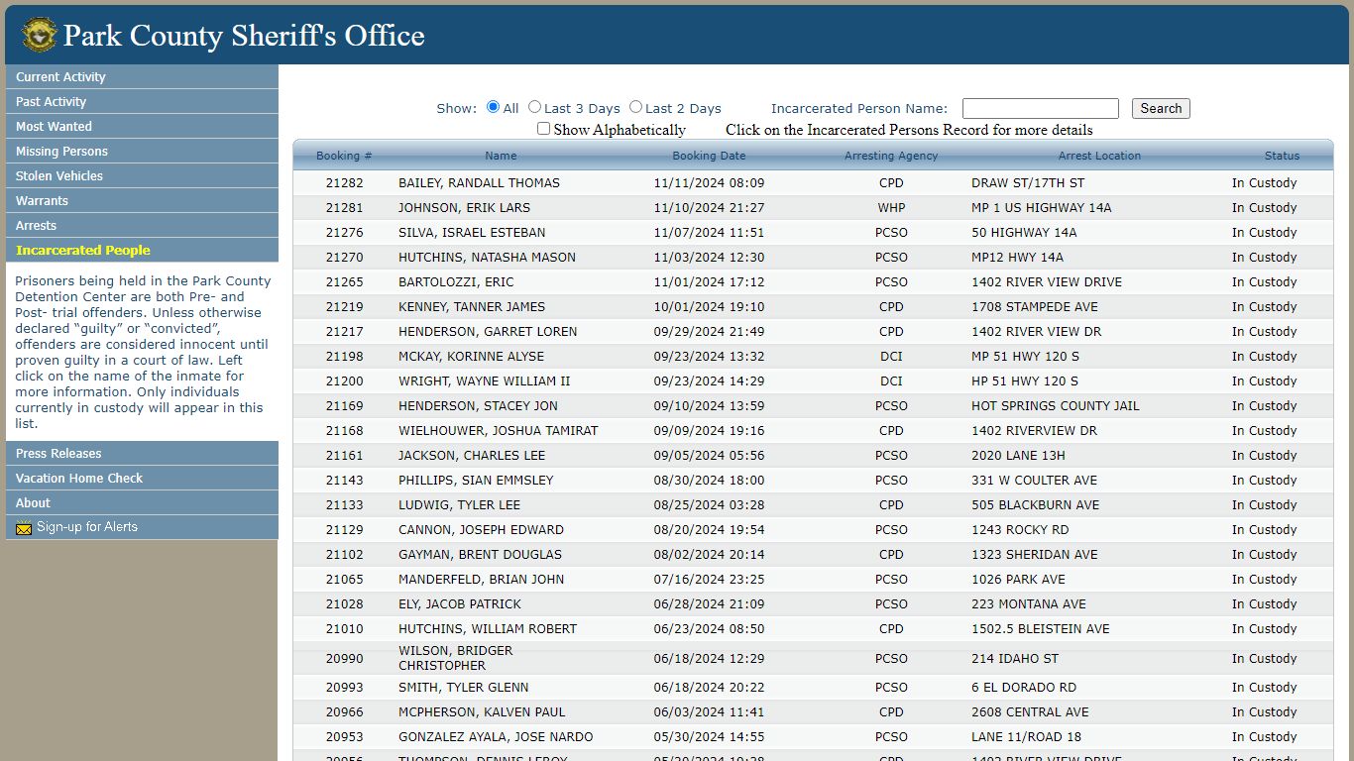Open the Arrests page
The width and height of the screenshot is (1354, 761).
click(x=142, y=225)
